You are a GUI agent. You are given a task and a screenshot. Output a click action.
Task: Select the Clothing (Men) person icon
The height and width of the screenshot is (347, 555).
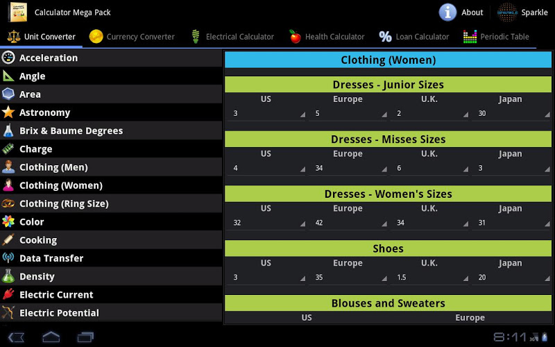8,167
